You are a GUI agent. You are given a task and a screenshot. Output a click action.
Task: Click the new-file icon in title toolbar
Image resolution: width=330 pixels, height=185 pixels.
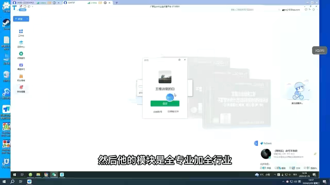pos(25,6)
